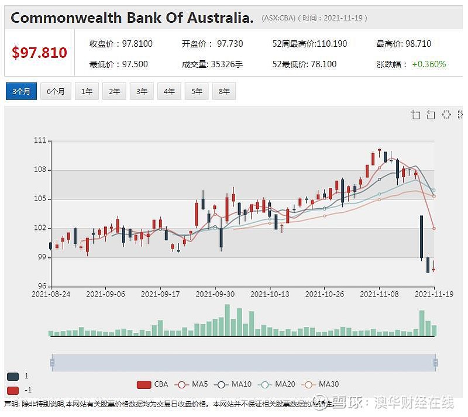Image resolution: width=468 pixels, height=417 pixels.
Task: Click the MA5 line end marker near 102
Action: (x=434, y=229)
